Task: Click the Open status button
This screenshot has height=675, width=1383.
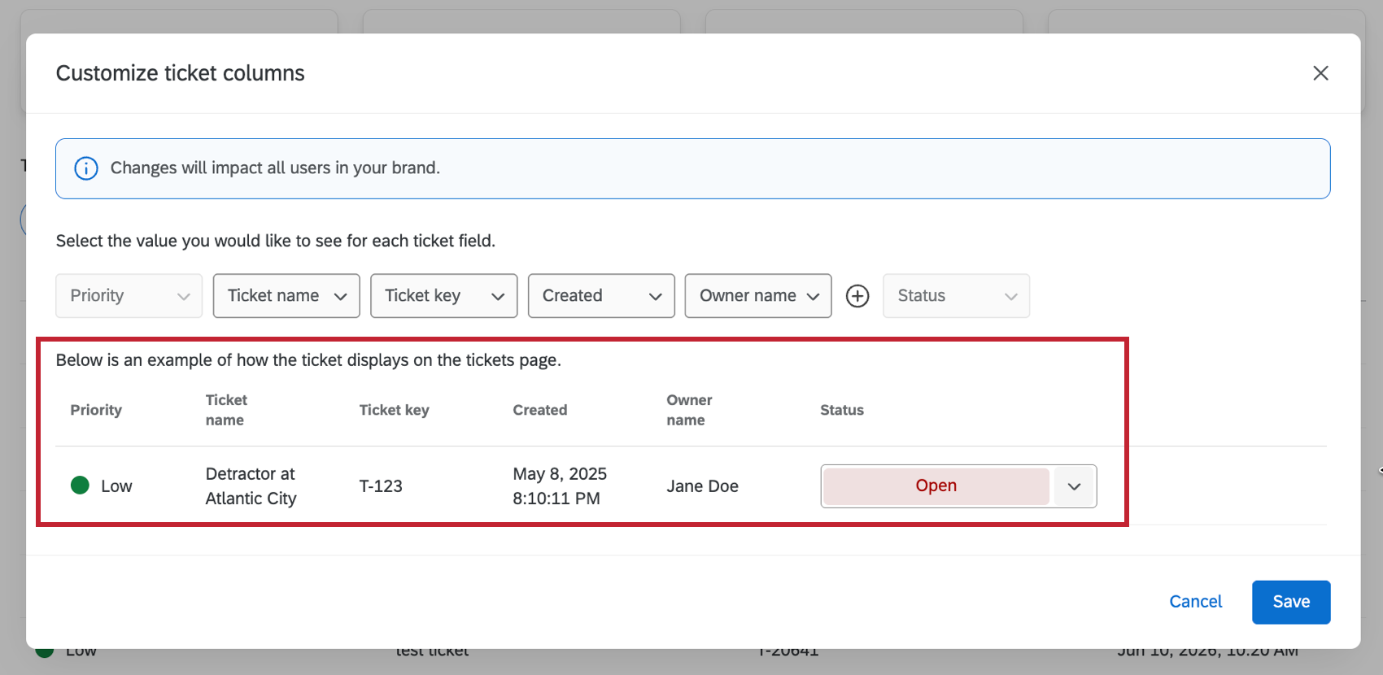Action: point(936,486)
